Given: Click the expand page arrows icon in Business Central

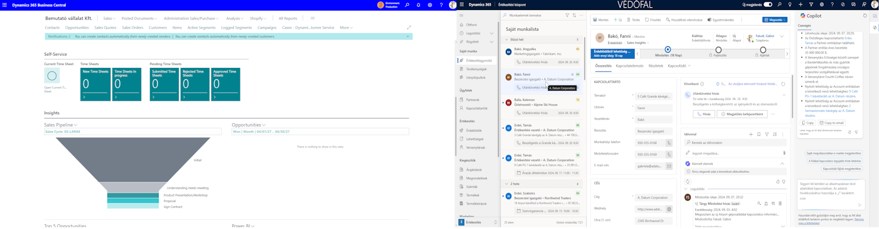Looking at the screenshot, I should (x=409, y=28).
